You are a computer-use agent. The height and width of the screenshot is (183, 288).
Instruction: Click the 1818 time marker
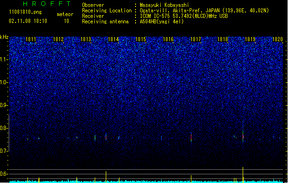[223, 39]
